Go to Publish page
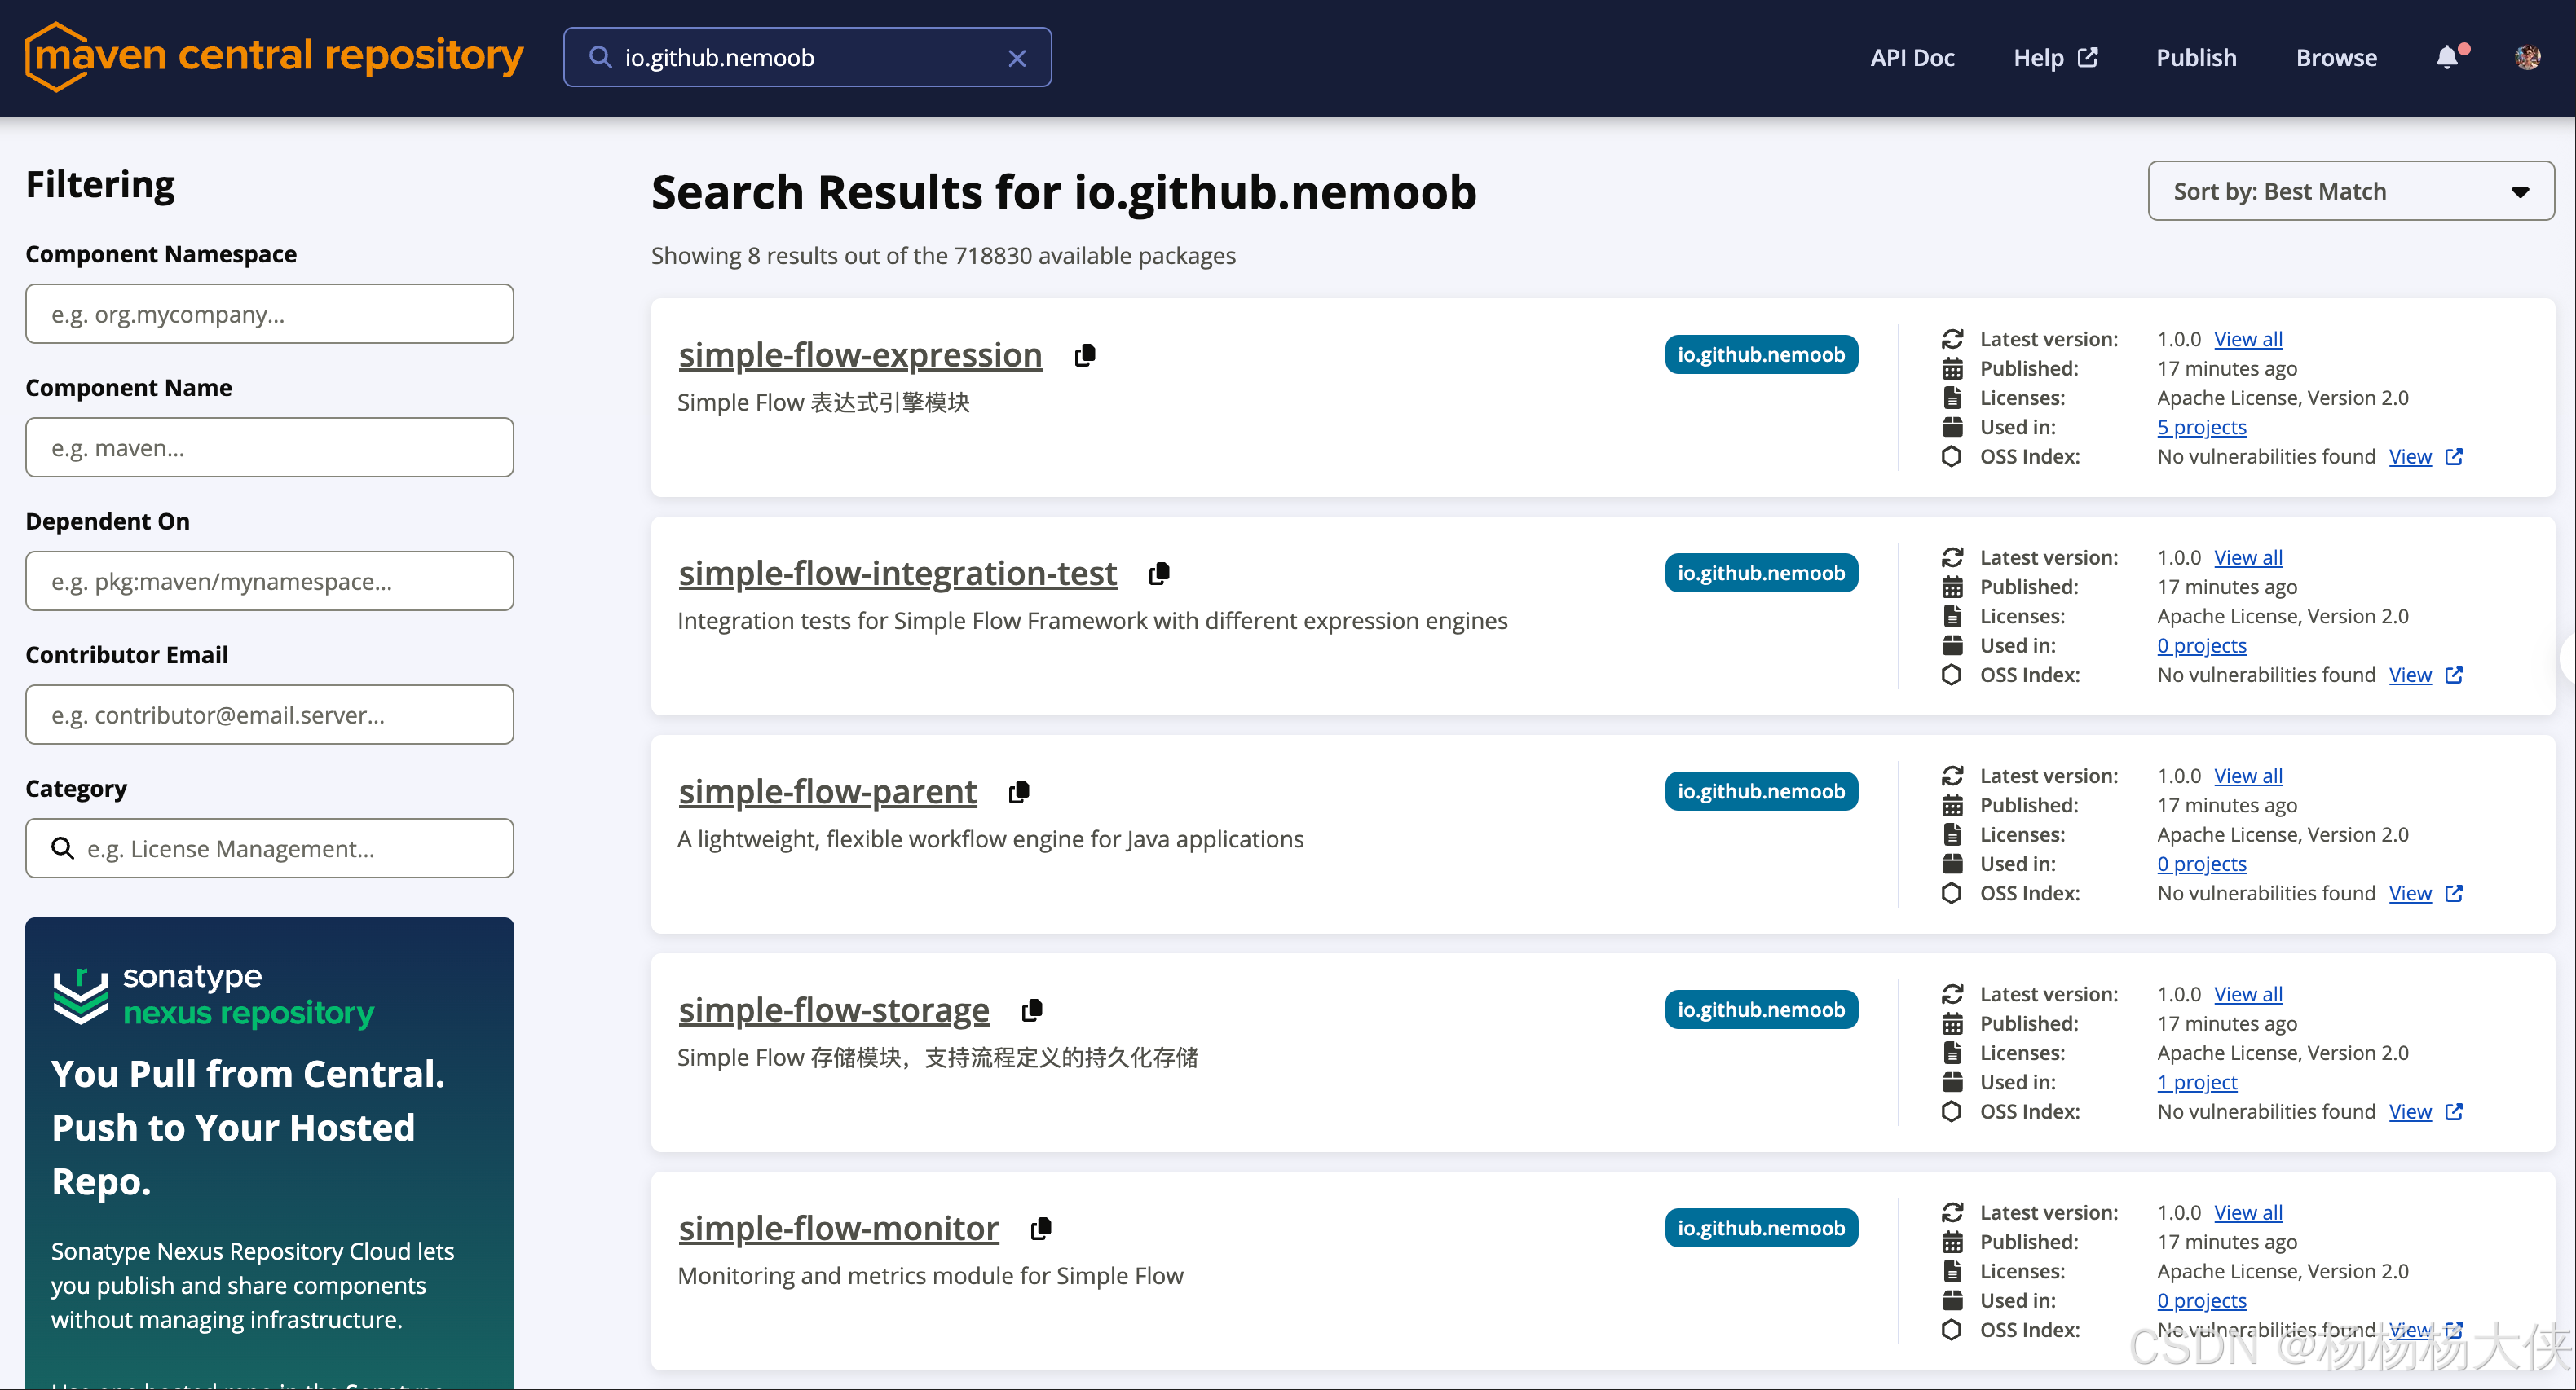 2196,57
